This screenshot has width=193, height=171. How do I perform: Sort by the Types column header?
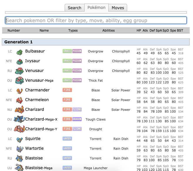[73, 30]
